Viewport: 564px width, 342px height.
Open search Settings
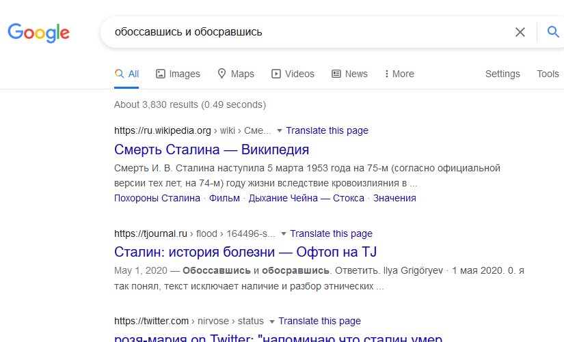pyautogui.click(x=502, y=74)
